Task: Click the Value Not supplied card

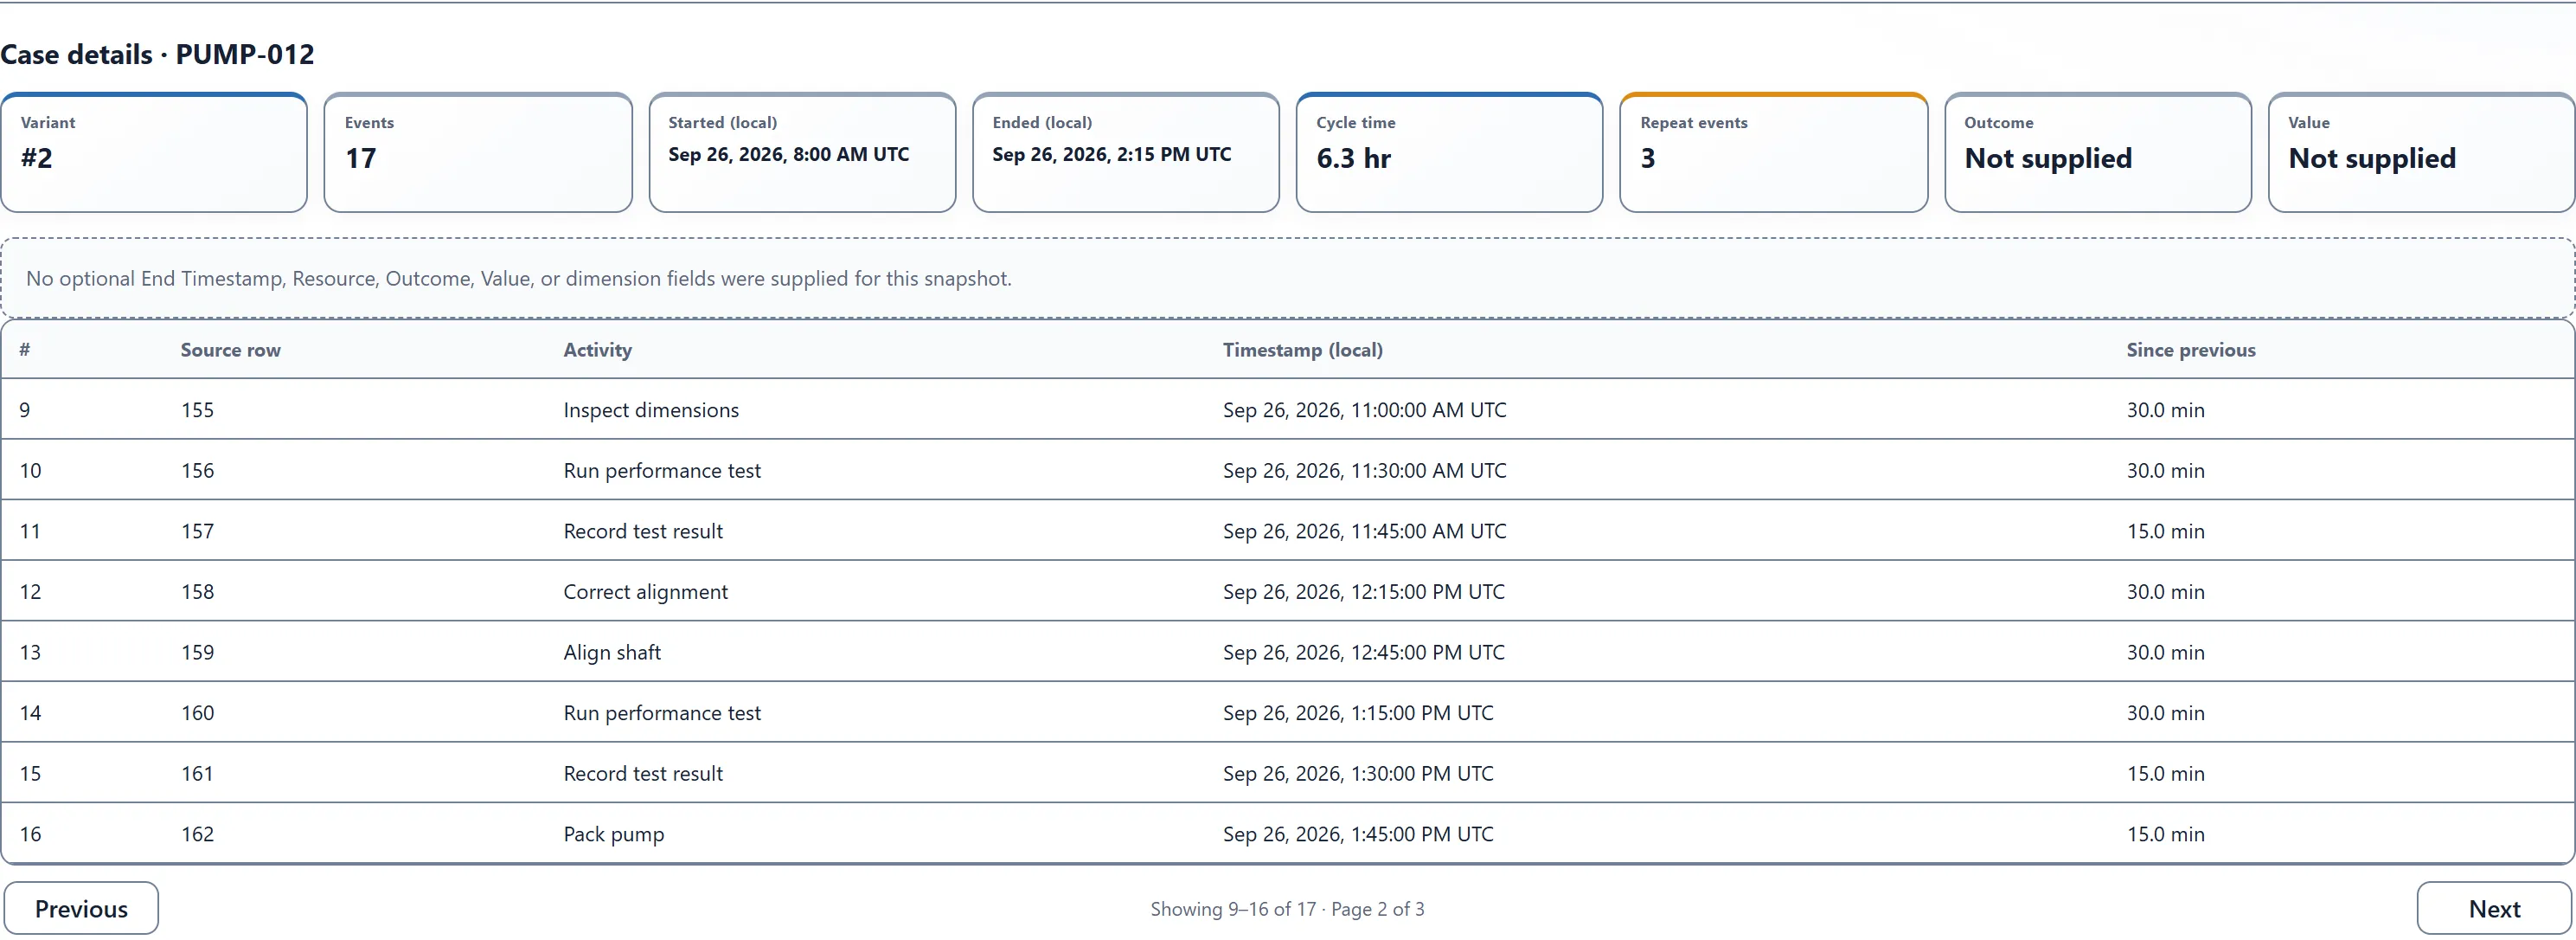Action: pyautogui.click(x=2422, y=152)
